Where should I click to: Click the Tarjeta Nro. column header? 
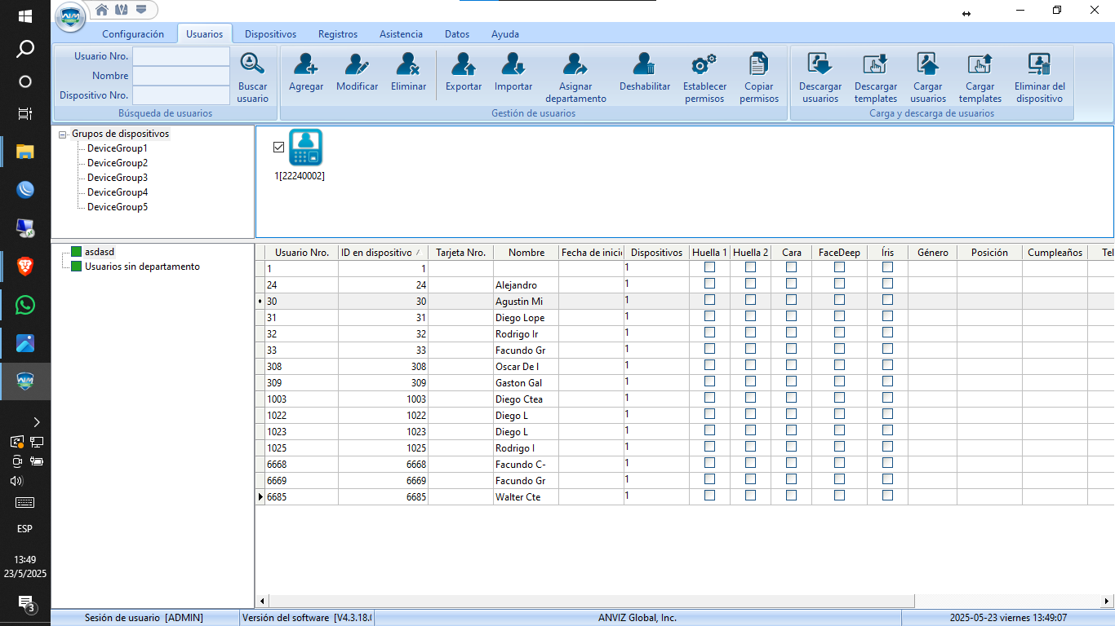[x=461, y=253]
